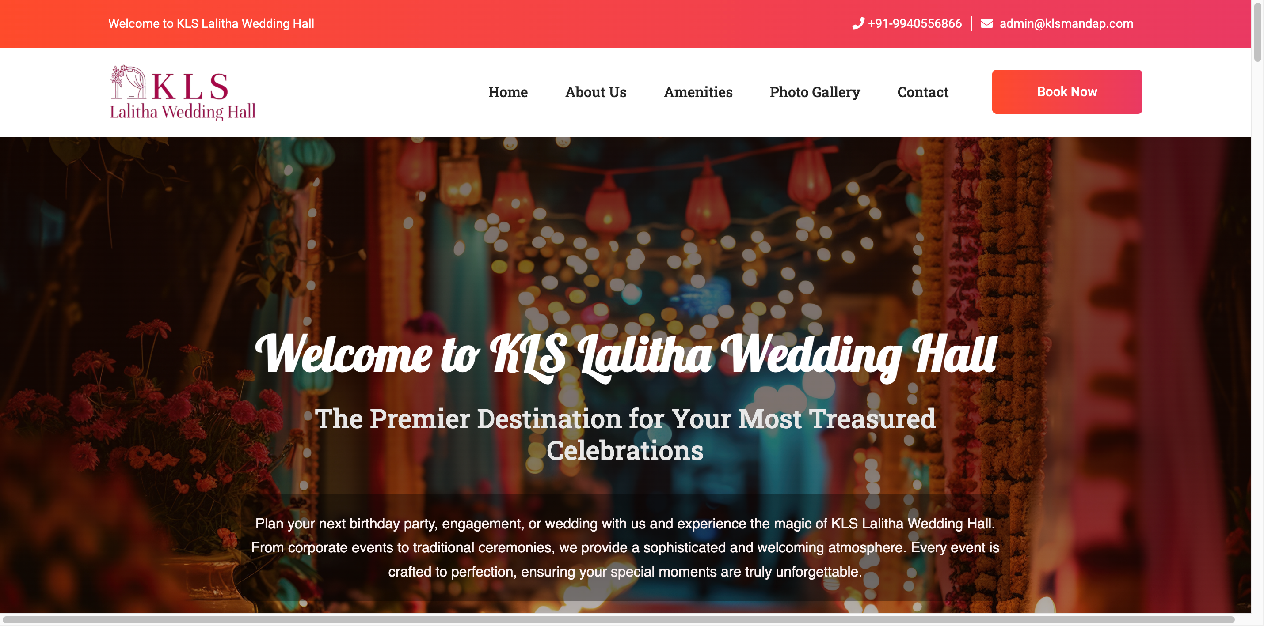Viewport: 1264px width, 626px height.
Task: Open the Amenities menu link
Action: point(698,92)
